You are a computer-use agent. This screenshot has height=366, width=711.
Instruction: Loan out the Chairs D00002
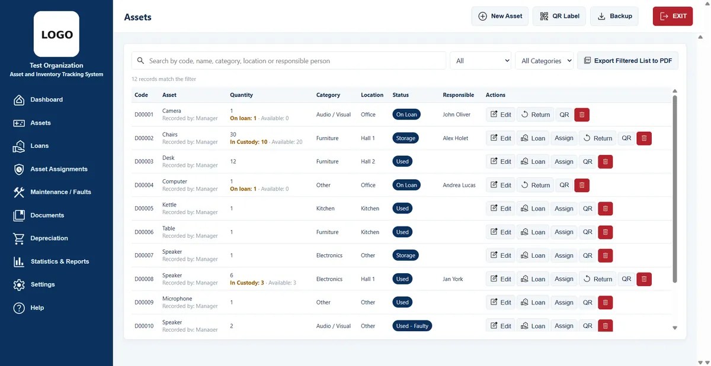[x=533, y=138]
